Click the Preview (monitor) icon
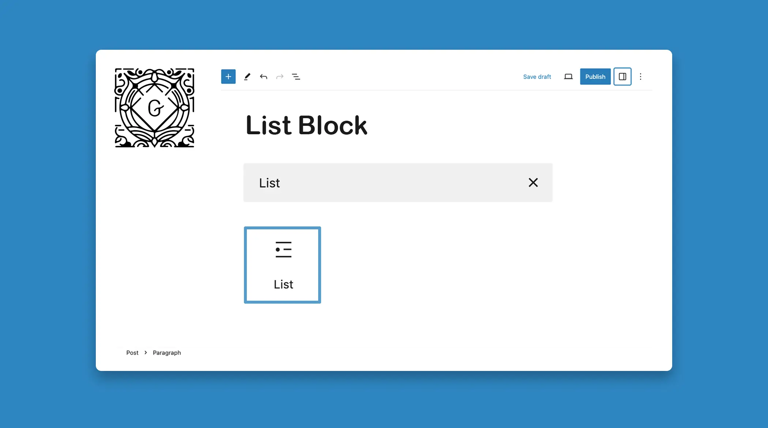Viewport: 768px width, 428px height. (x=568, y=76)
